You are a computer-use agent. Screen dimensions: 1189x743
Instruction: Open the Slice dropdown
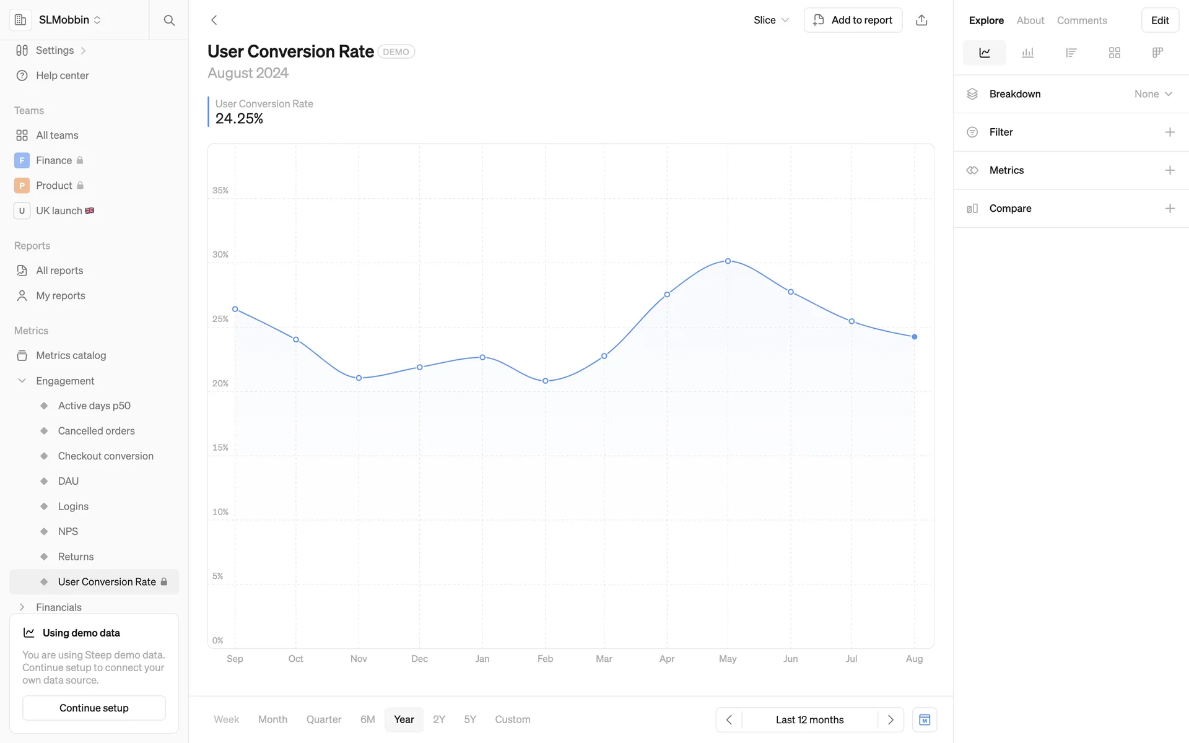(771, 20)
